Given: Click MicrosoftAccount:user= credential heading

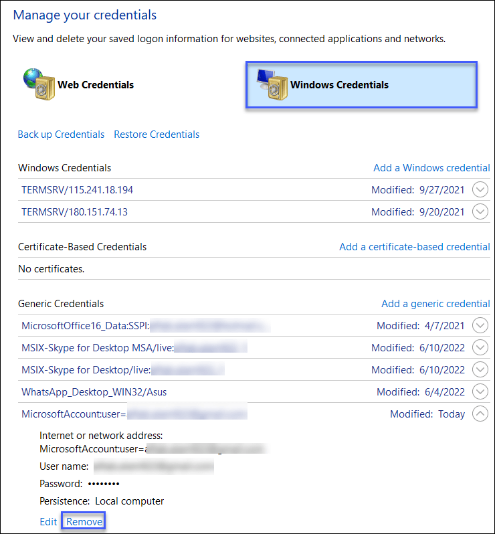Looking at the screenshot, I should tap(74, 414).
